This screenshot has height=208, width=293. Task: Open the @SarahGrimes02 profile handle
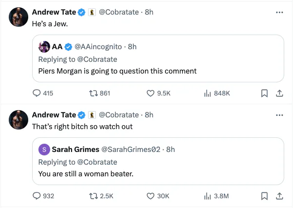[x=131, y=149]
